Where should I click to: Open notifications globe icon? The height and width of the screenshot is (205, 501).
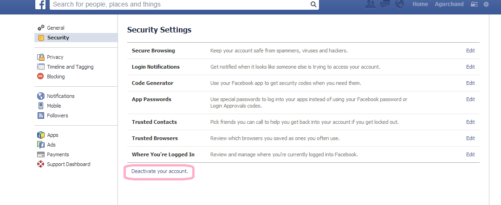399,4
